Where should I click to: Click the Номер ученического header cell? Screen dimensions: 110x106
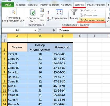(x=40, y=47)
